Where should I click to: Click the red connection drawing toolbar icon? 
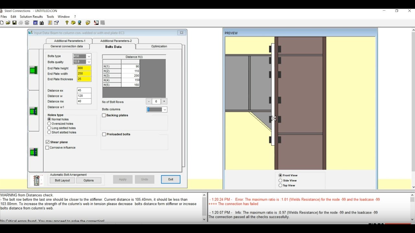click(96, 23)
